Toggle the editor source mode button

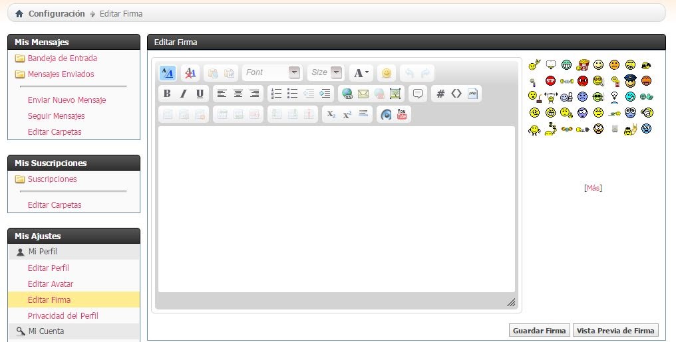pyautogui.click(x=167, y=72)
